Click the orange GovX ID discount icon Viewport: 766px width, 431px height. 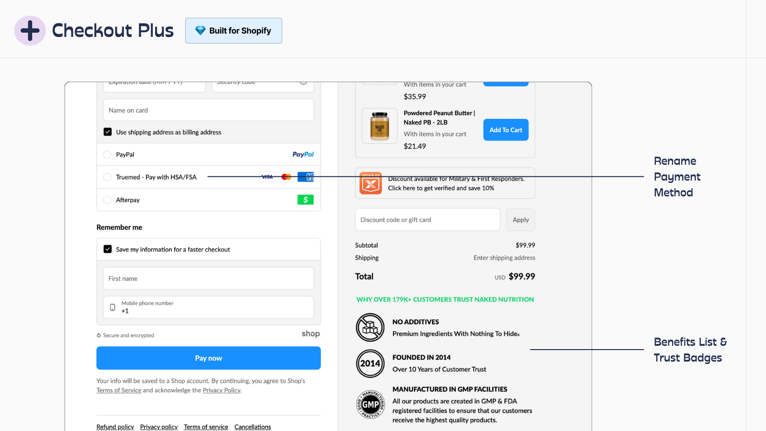click(371, 183)
